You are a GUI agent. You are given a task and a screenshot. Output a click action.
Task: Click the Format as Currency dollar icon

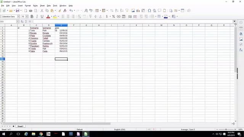(107, 16)
